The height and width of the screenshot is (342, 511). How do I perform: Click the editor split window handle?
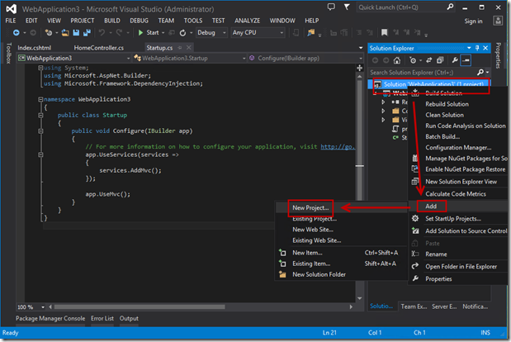click(x=359, y=68)
